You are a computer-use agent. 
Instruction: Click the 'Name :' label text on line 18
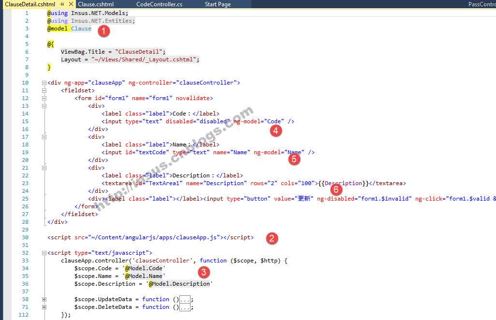pos(182,145)
